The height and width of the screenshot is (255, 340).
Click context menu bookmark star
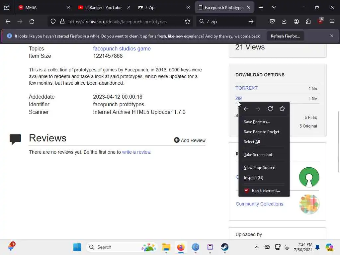click(282, 109)
